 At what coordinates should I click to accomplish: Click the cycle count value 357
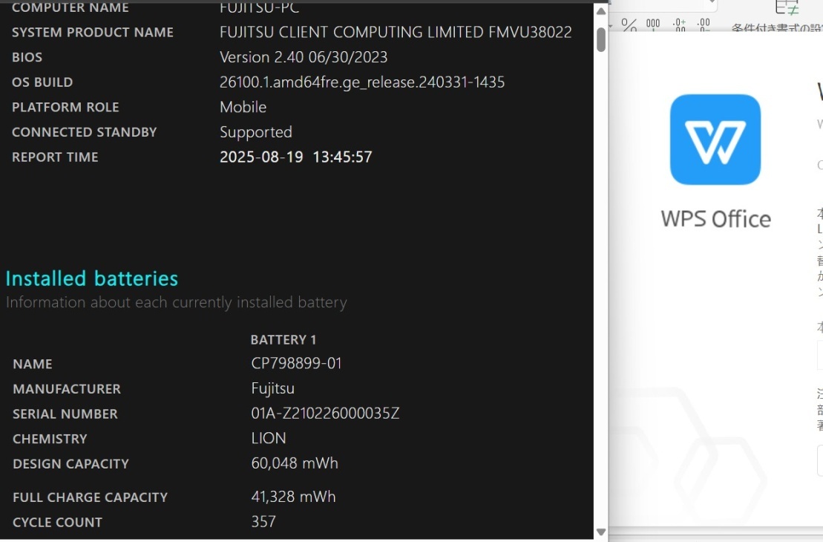click(263, 521)
